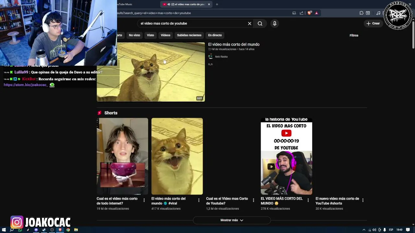Select the "Videos" filter chip
The image size is (415, 233).
tap(165, 35)
